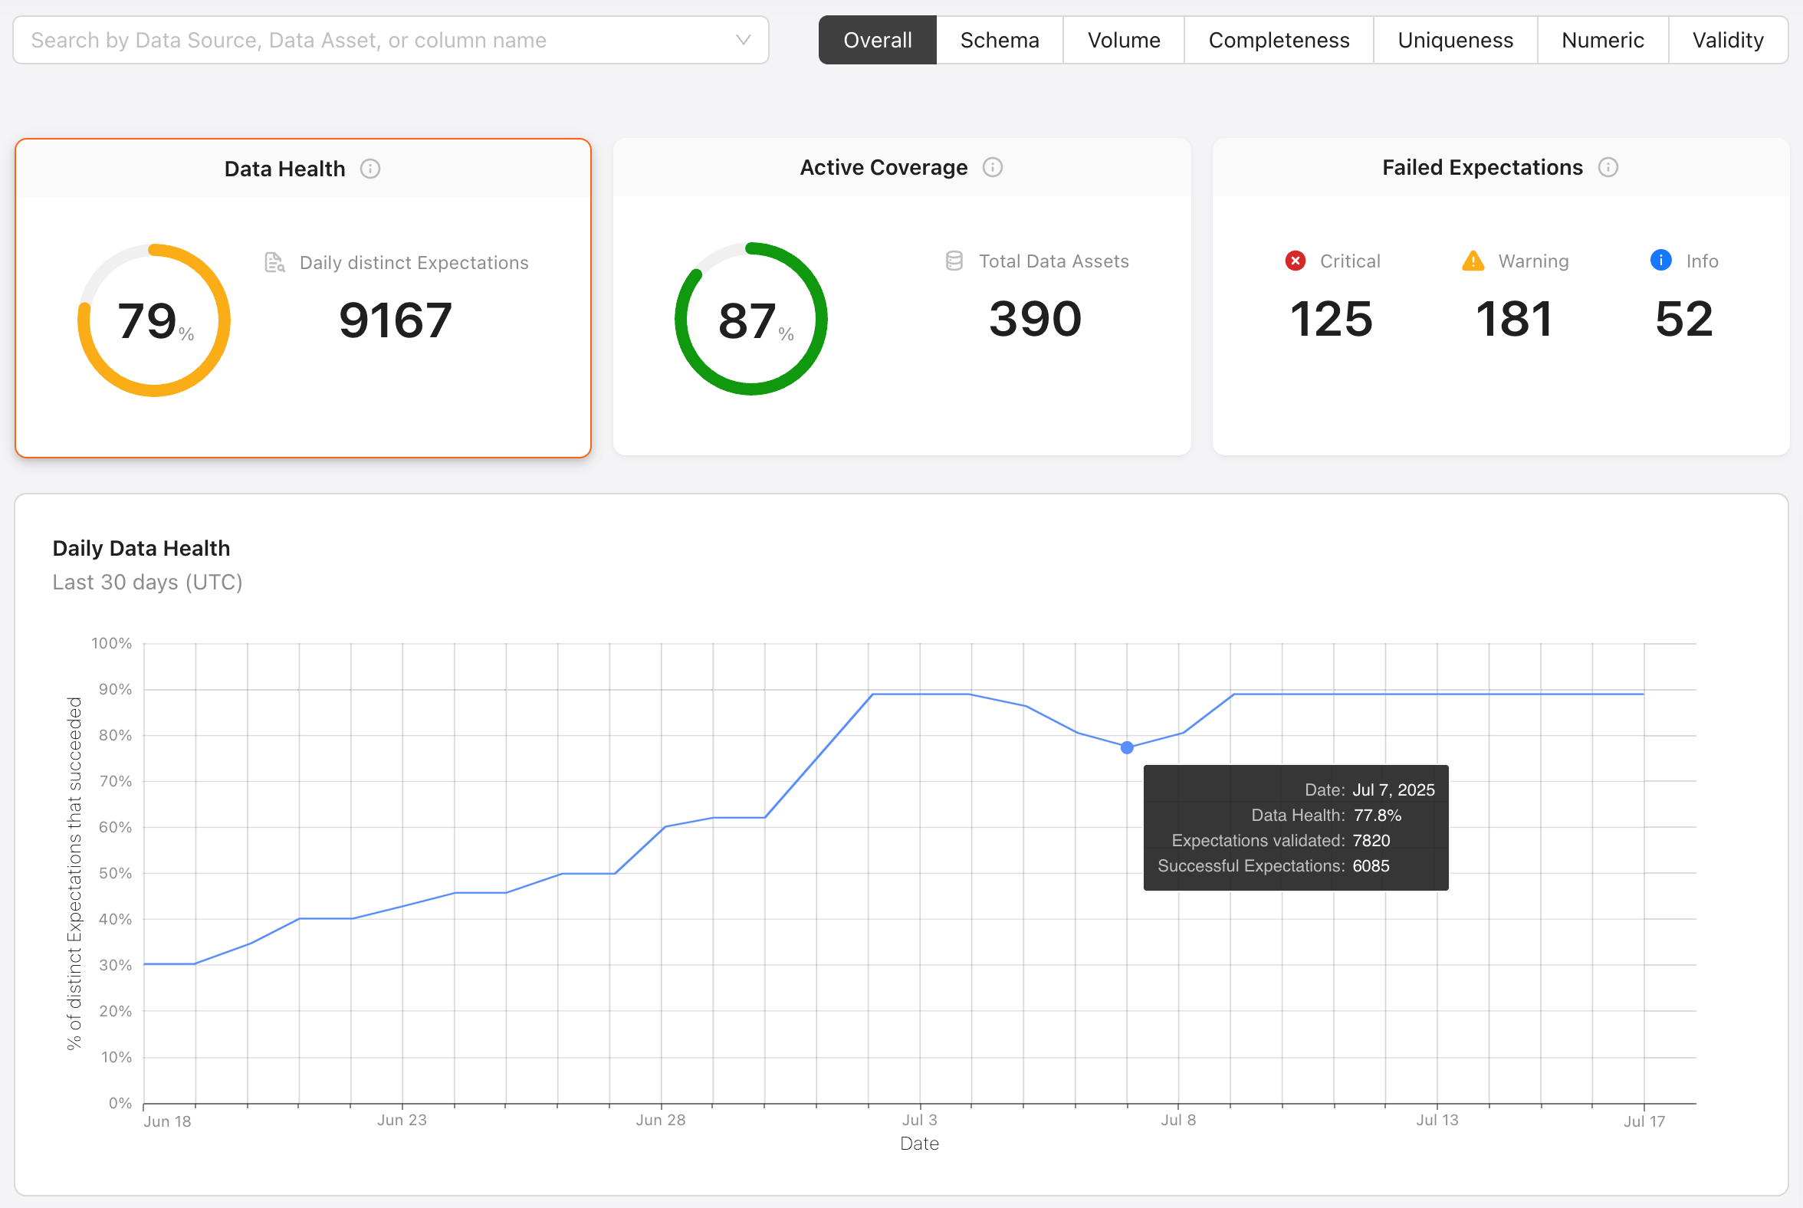Click the Data Health info icon

pyautogui.click(x=369, y=169)
